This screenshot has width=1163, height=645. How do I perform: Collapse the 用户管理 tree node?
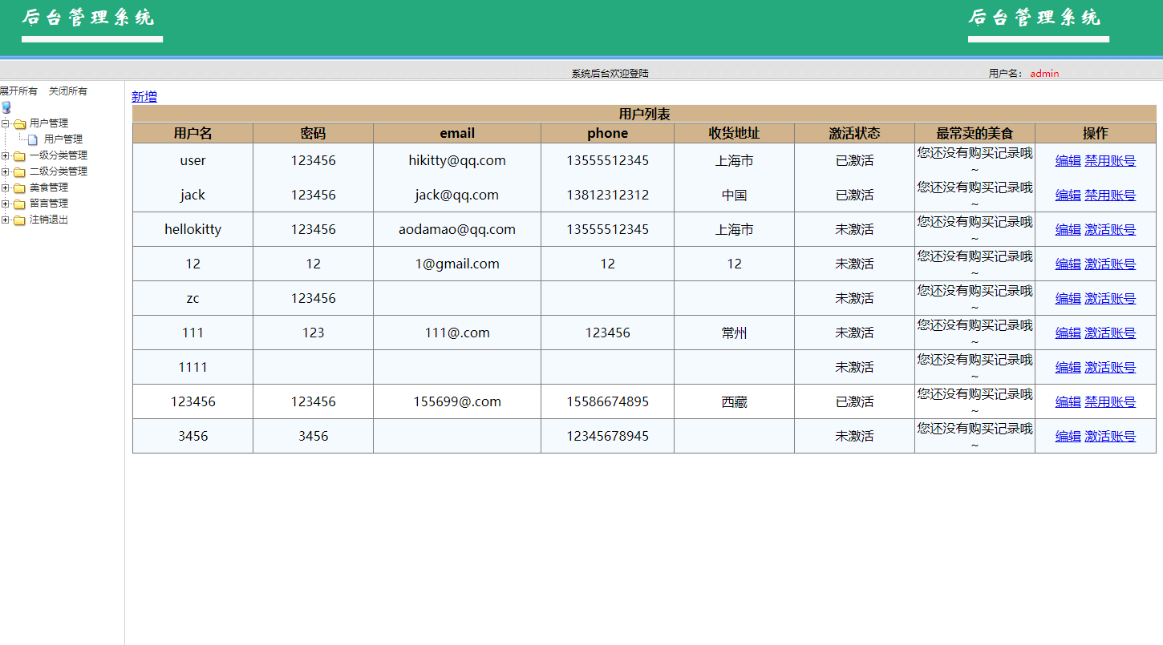(6, 123)
